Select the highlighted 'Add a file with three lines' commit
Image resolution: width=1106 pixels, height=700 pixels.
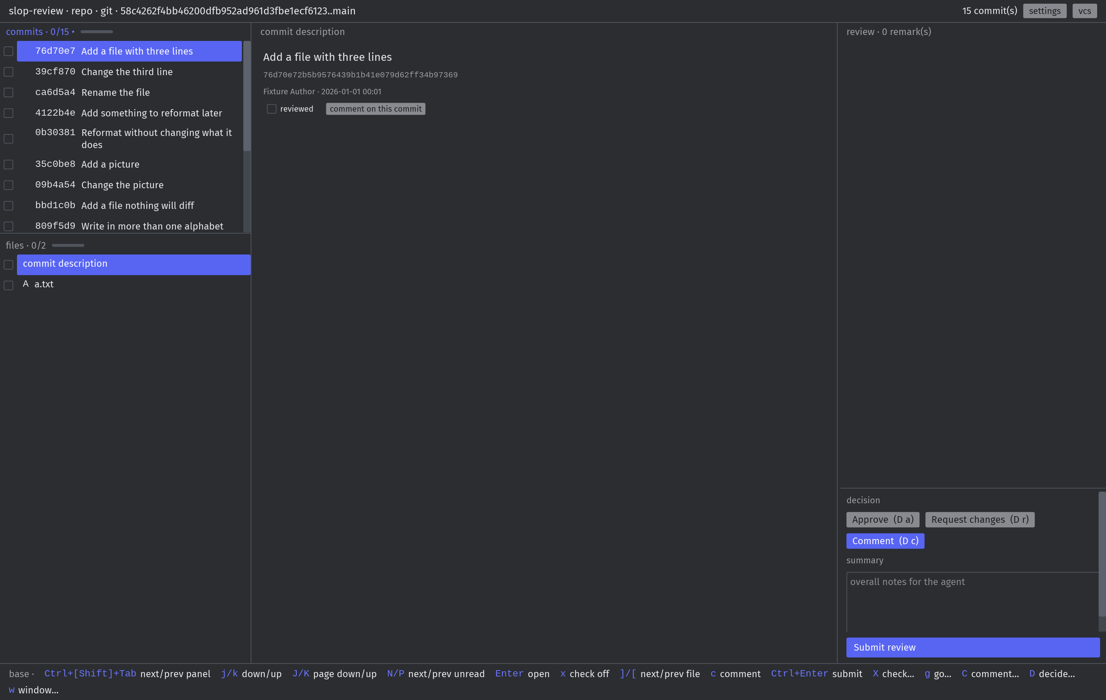129,51
